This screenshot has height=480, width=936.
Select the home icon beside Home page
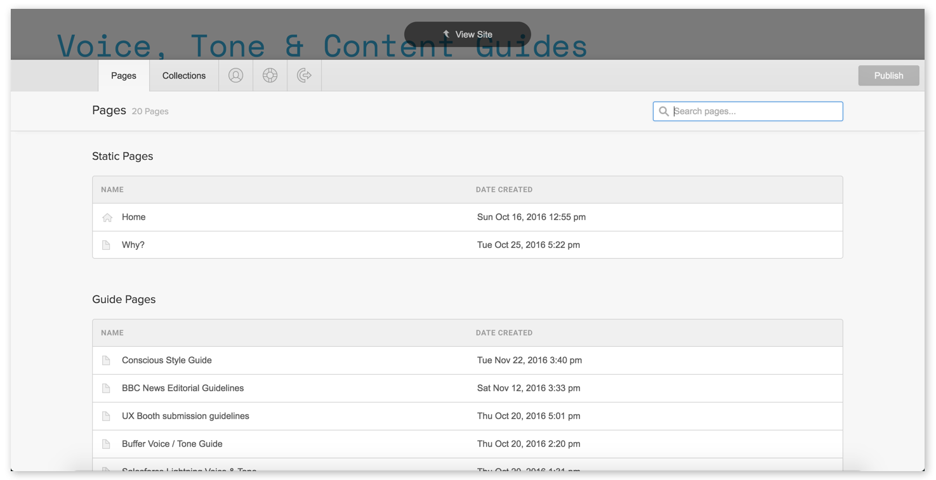pos(106,216)
